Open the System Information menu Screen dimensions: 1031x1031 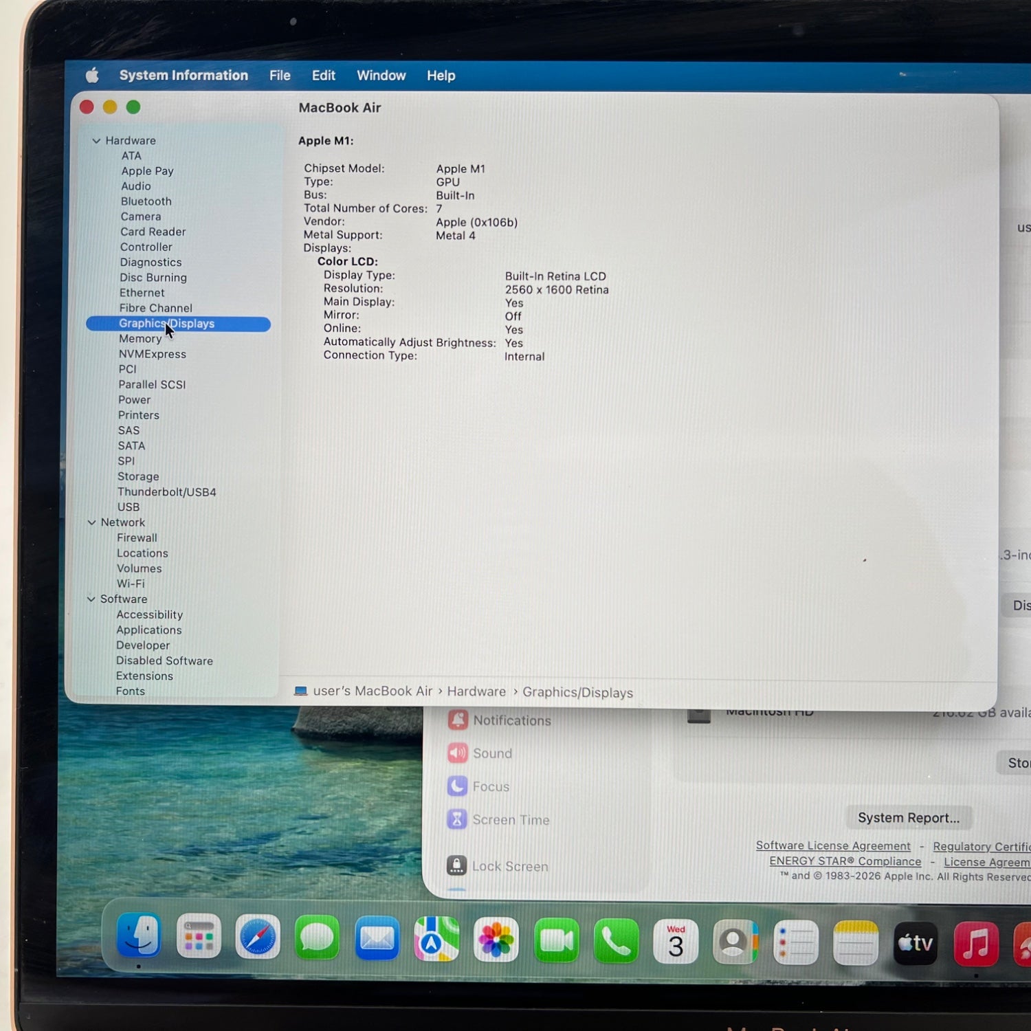(x=184, y=75)
